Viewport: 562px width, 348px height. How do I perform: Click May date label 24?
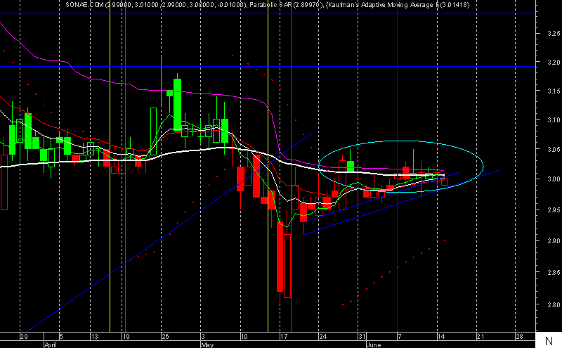coord(323,337)
